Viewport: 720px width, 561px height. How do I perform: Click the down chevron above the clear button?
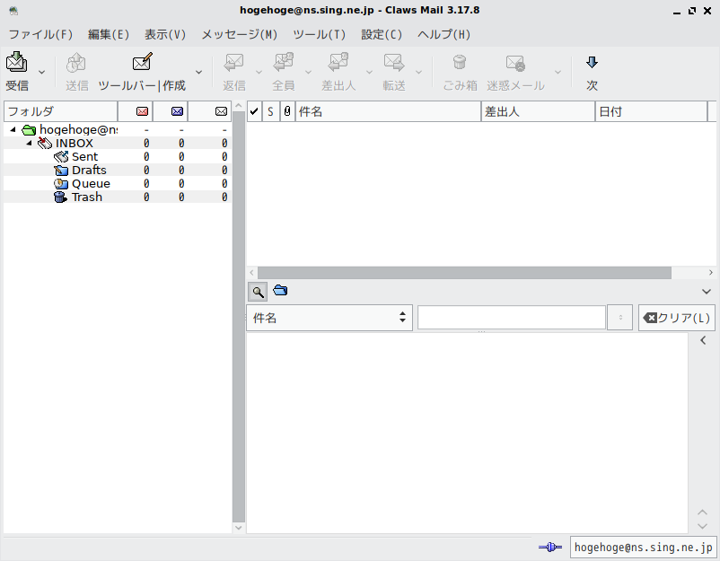[x=707, y=292]
